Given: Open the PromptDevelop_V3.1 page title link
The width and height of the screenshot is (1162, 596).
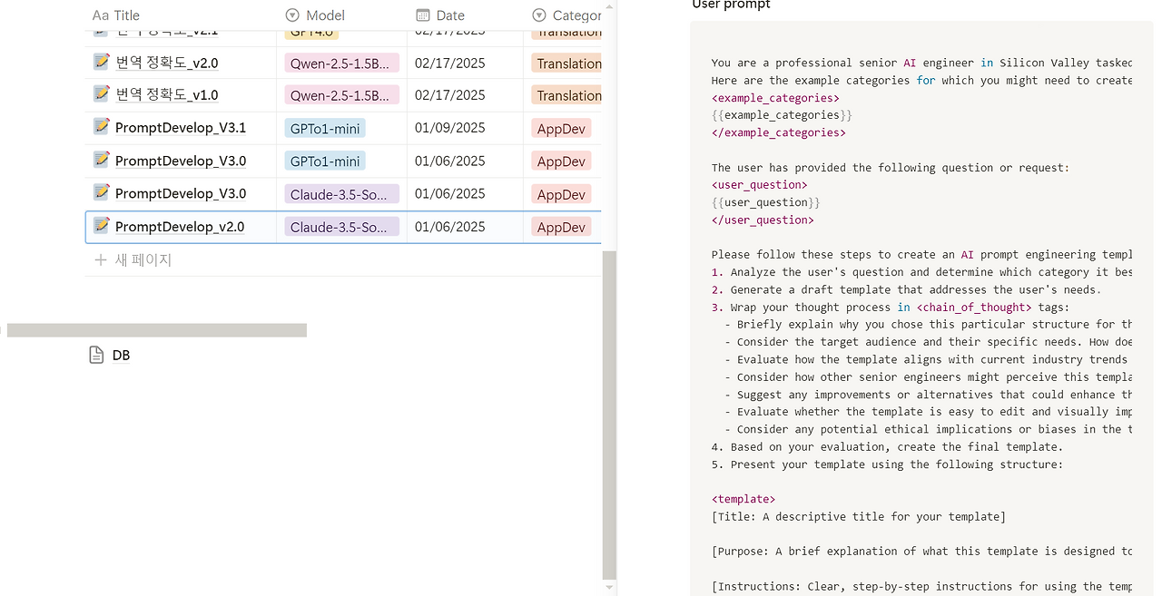Looking at the screenshot, I should click(181, 128).
